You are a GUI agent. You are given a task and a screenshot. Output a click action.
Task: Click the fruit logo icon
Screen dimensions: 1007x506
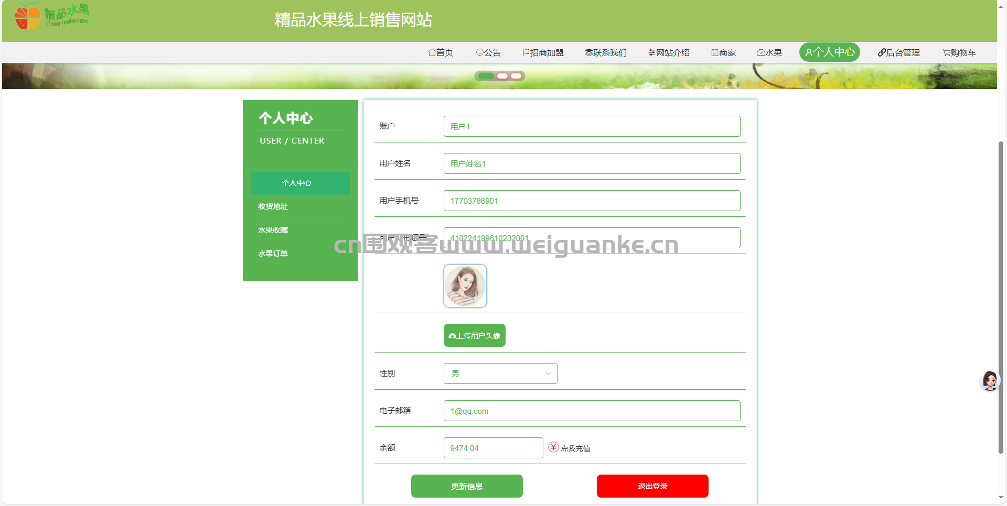28,16
